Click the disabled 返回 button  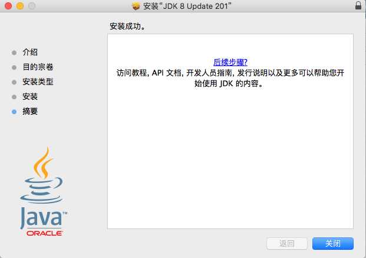point(287,244)
